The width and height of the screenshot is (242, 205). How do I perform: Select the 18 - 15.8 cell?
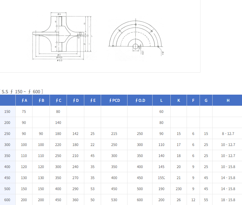coord(228,200)
